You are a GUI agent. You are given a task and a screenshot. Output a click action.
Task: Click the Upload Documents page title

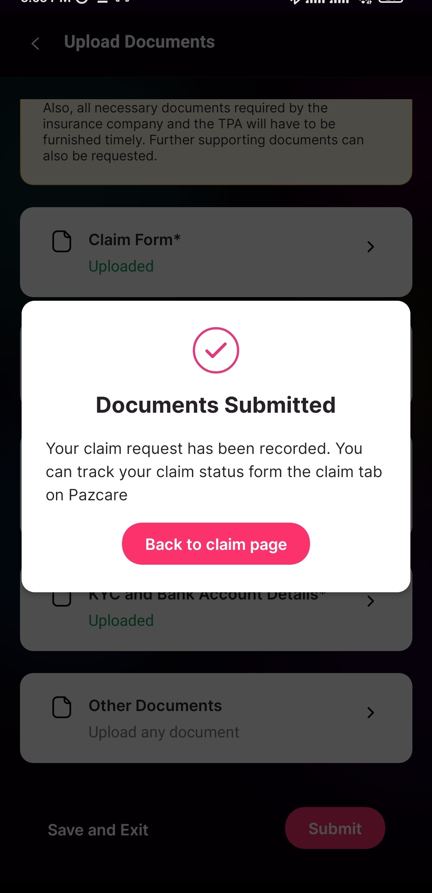(x=139, y=42)
